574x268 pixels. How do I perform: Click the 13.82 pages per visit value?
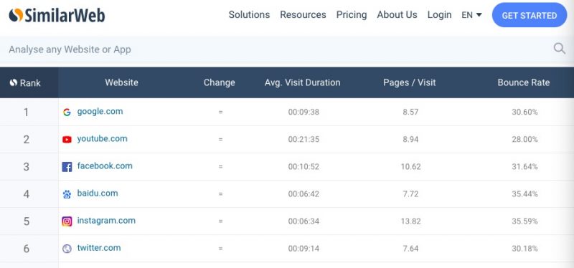pyautogui.click(x=410, y=221)
